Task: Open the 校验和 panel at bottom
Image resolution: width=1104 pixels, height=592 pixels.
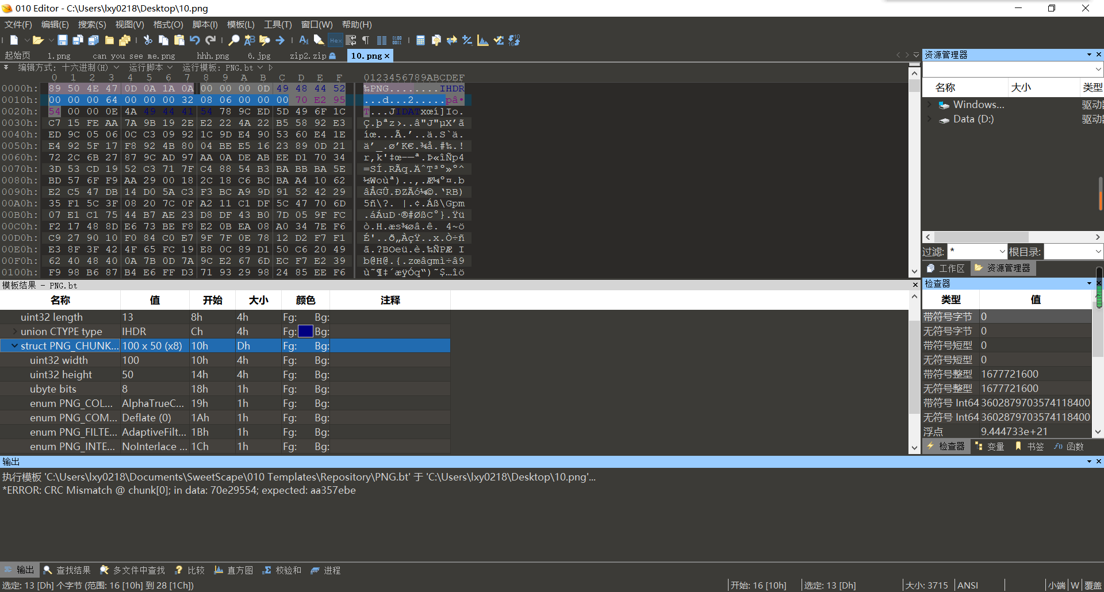Action: click(x=282, y=570)
